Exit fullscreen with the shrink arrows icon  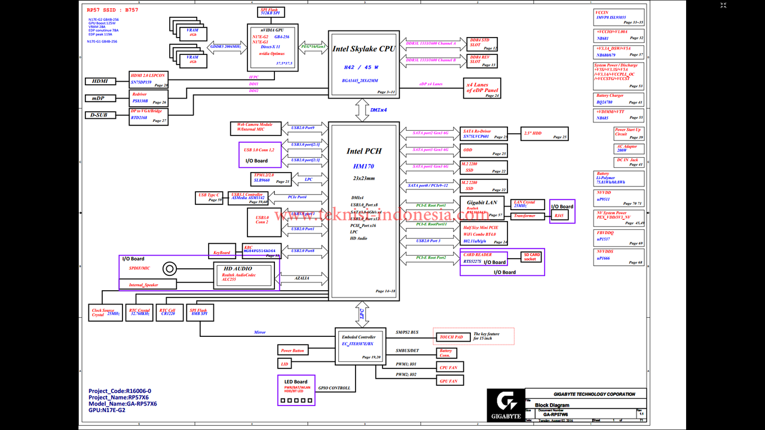pyautogui.click(x=724, y=6)
